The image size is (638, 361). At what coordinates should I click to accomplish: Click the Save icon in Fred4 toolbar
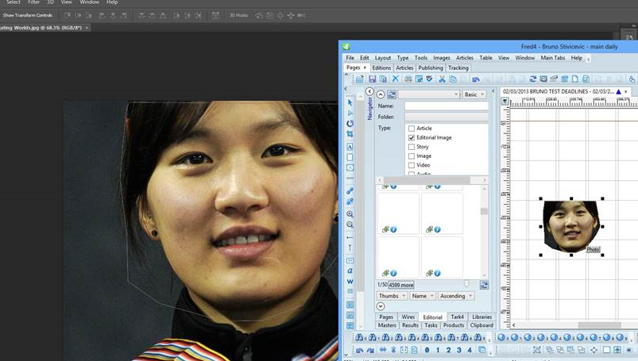(372, 79)
